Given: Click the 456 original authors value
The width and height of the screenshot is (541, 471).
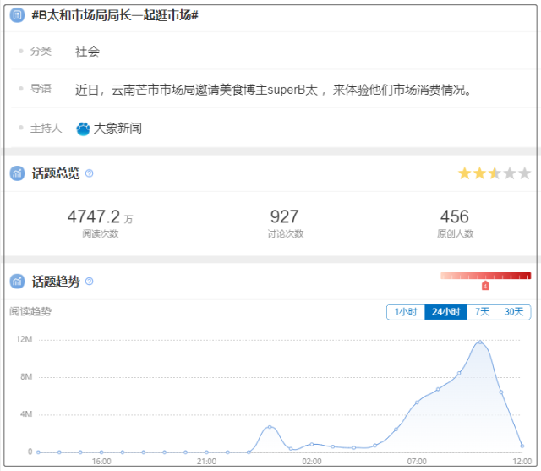Looking at the screenshot, I should pos(455,217).
